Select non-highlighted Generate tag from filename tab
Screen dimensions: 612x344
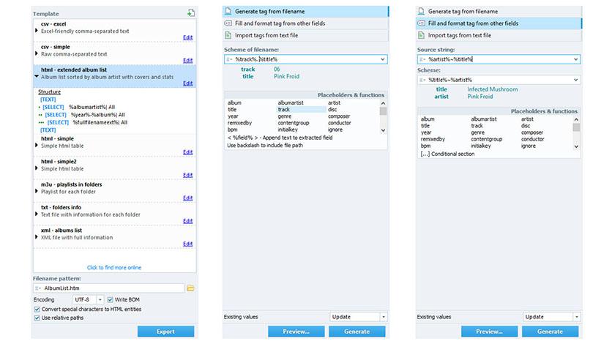[x=499, y=11]
